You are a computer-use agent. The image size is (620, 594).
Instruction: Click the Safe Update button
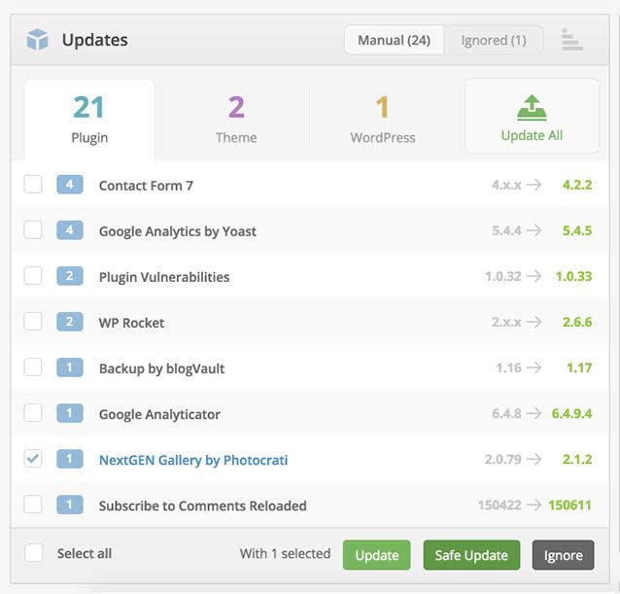(x=471, y=555)
